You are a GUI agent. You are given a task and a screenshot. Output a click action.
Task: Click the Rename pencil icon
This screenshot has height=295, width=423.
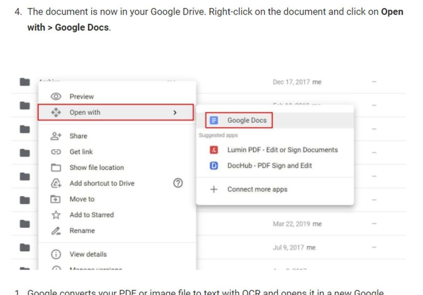pos(56,231)
